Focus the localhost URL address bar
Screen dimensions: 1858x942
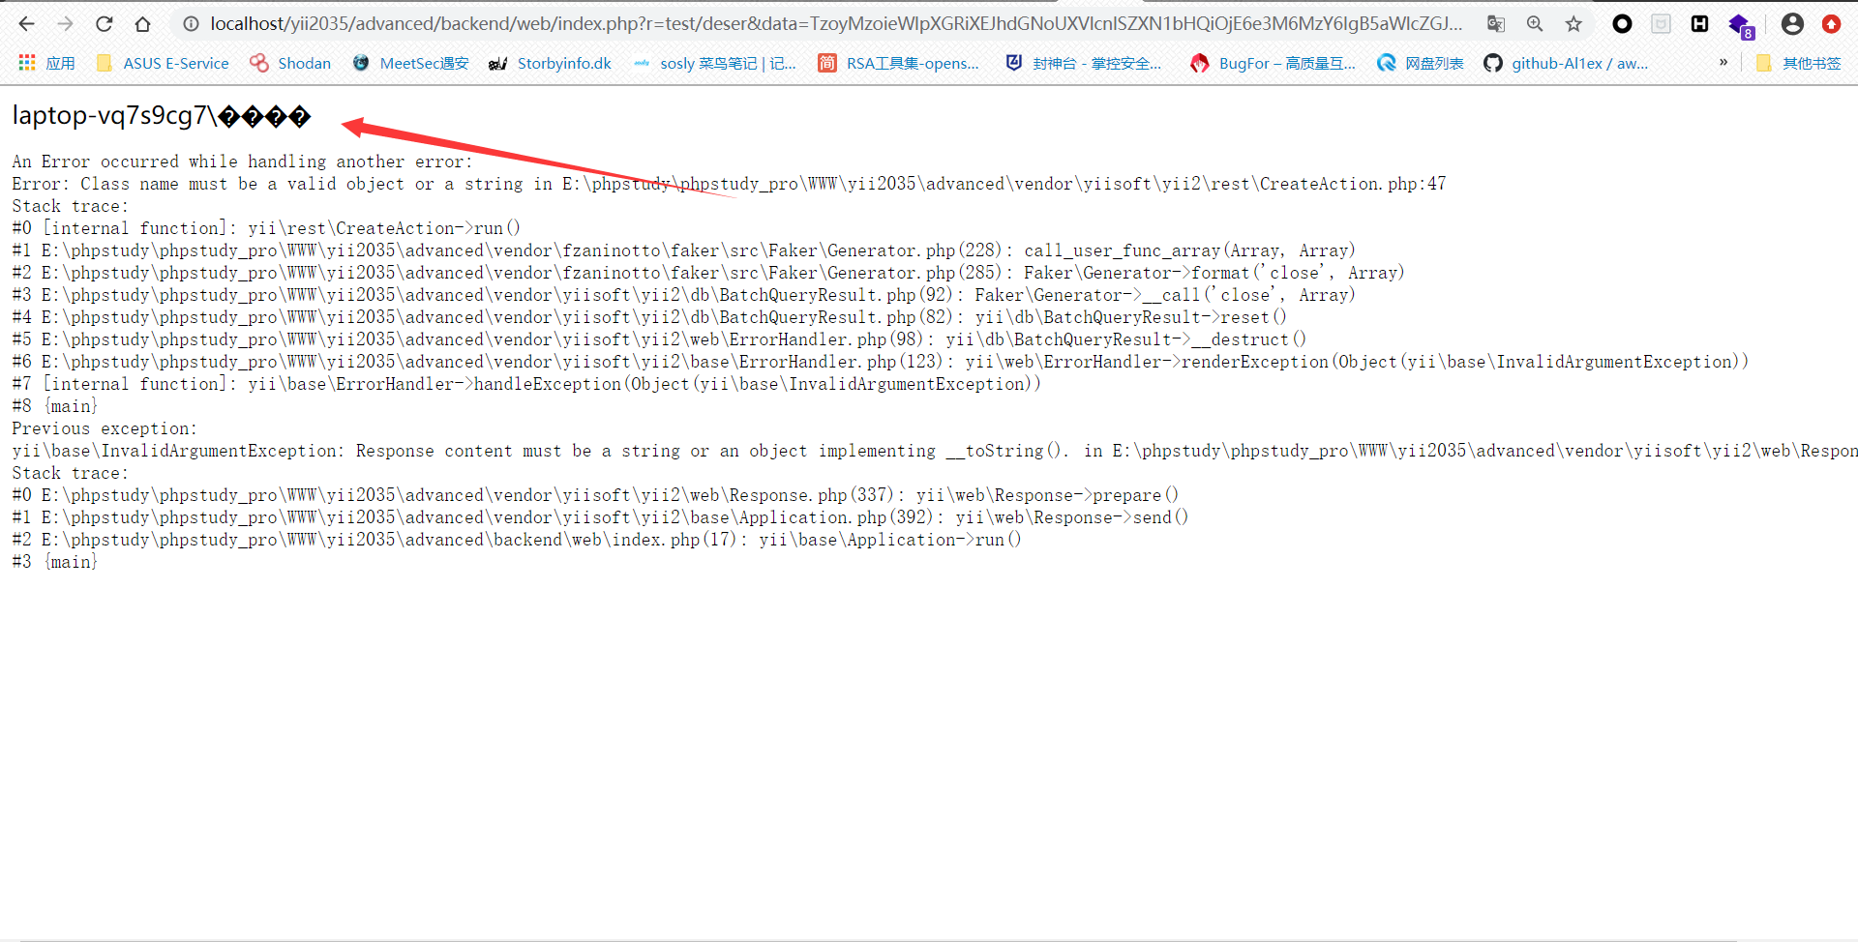[836, 24]
